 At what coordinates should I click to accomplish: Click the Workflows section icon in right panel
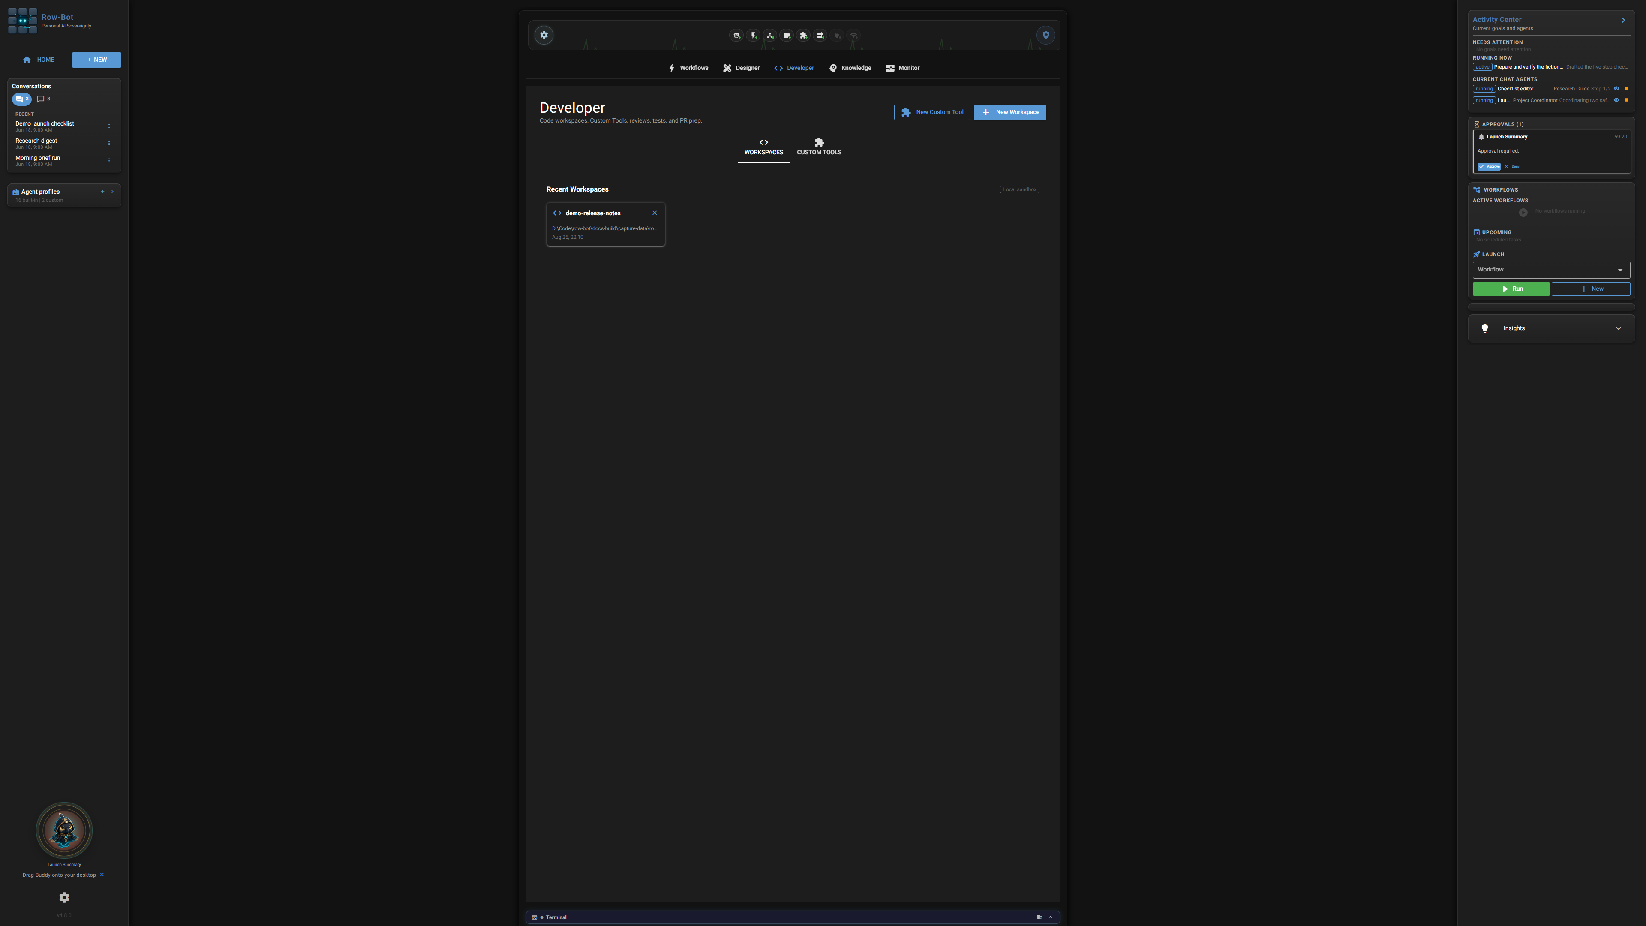[x=1477, y=190]
